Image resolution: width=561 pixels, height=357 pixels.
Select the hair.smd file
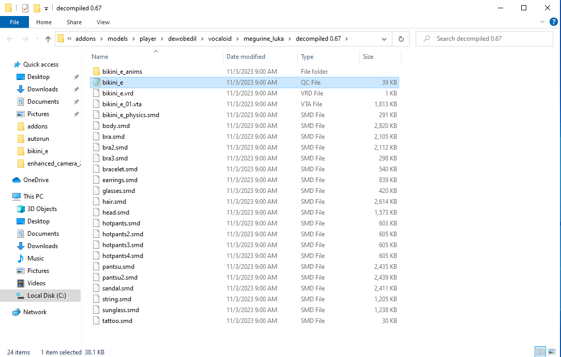click(114, 202)
